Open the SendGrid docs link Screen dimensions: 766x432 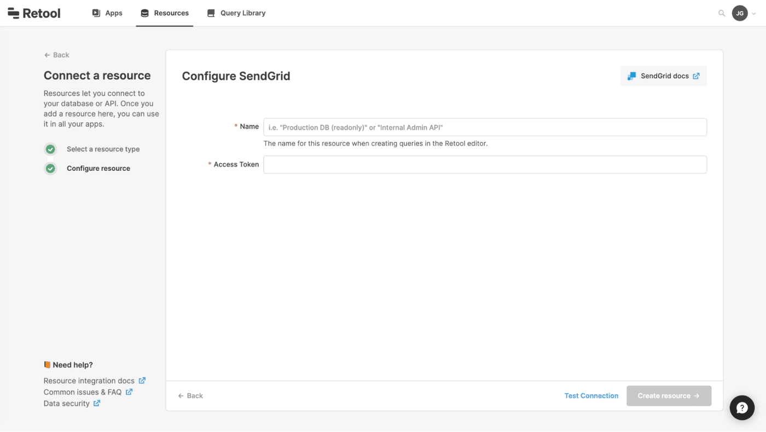(664, 76)
